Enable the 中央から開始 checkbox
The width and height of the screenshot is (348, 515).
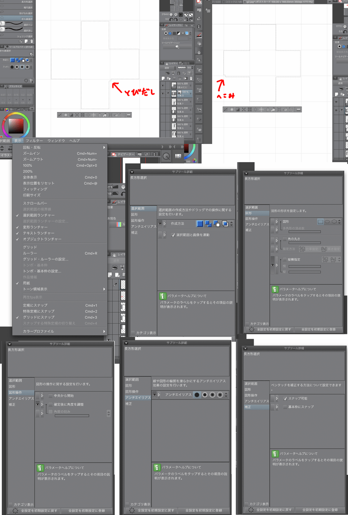(x=50, y=396)
